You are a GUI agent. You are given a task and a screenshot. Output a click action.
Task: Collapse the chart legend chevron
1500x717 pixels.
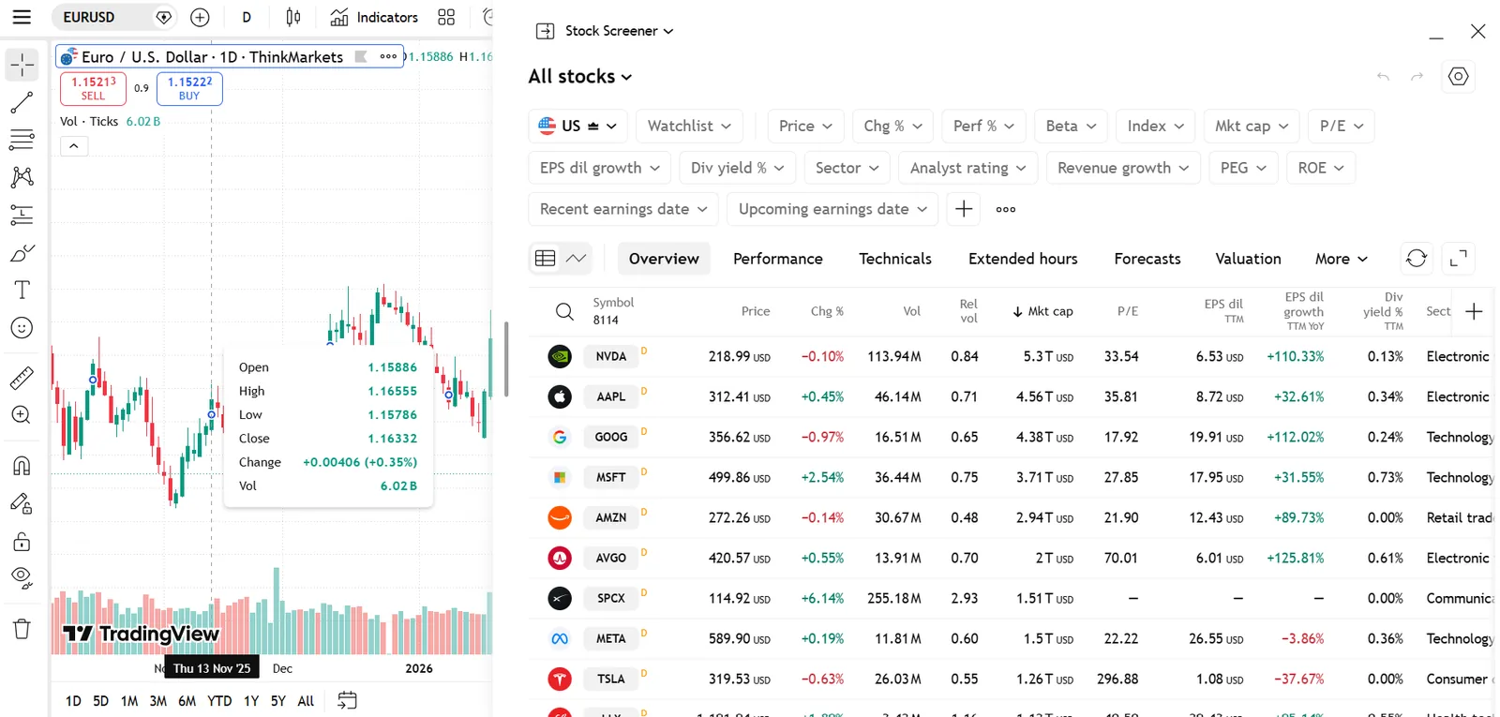(x=74, y=146)
